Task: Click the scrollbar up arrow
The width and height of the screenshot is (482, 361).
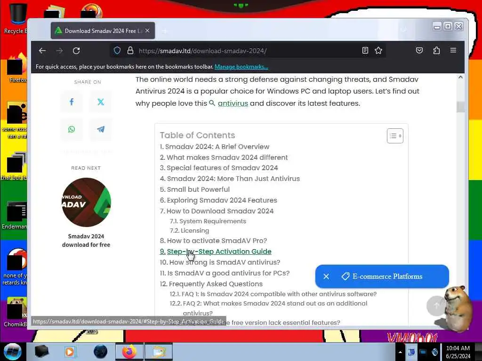Action: [460, 78]
